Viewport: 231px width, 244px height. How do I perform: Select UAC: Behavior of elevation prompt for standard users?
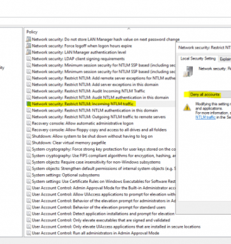click(x=99, y=207)
